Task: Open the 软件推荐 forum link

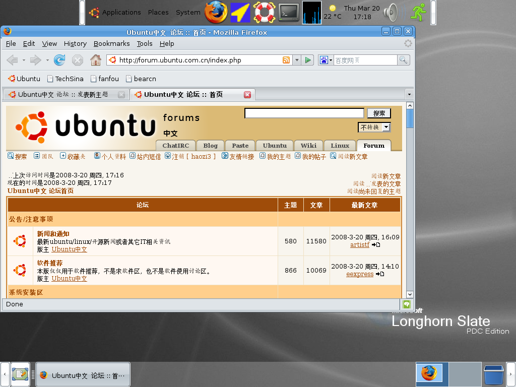Action: pos(50,263)
